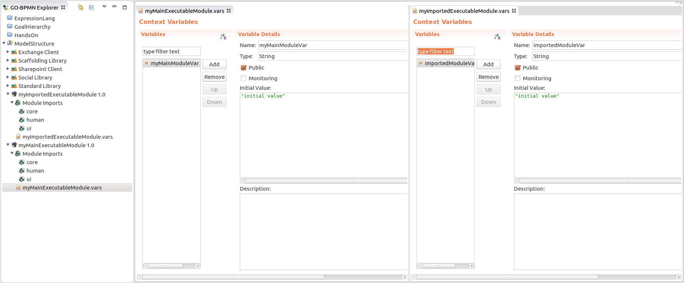Expand the Scaffolding Library node
684x283 pixels.
pos(8,60)
